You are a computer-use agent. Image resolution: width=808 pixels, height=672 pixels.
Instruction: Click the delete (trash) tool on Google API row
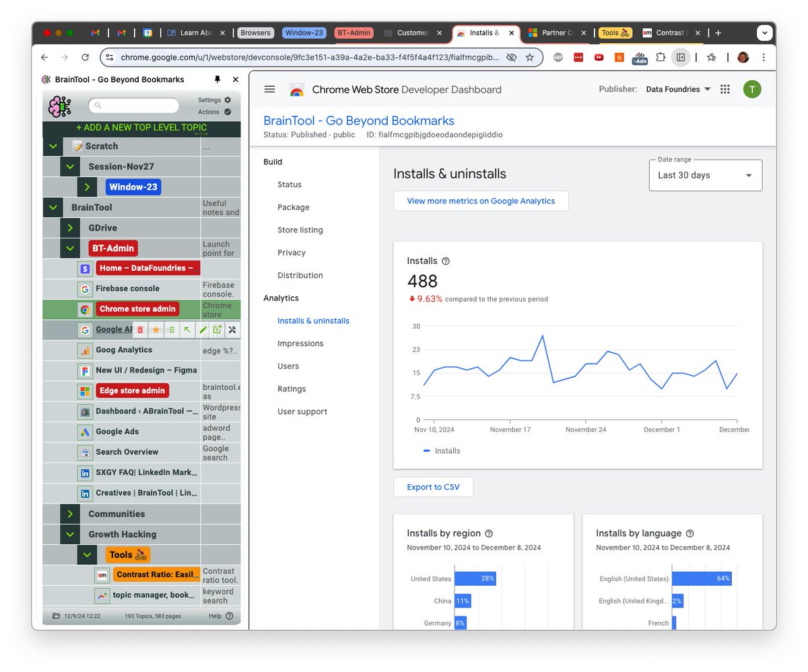(141, 330)
